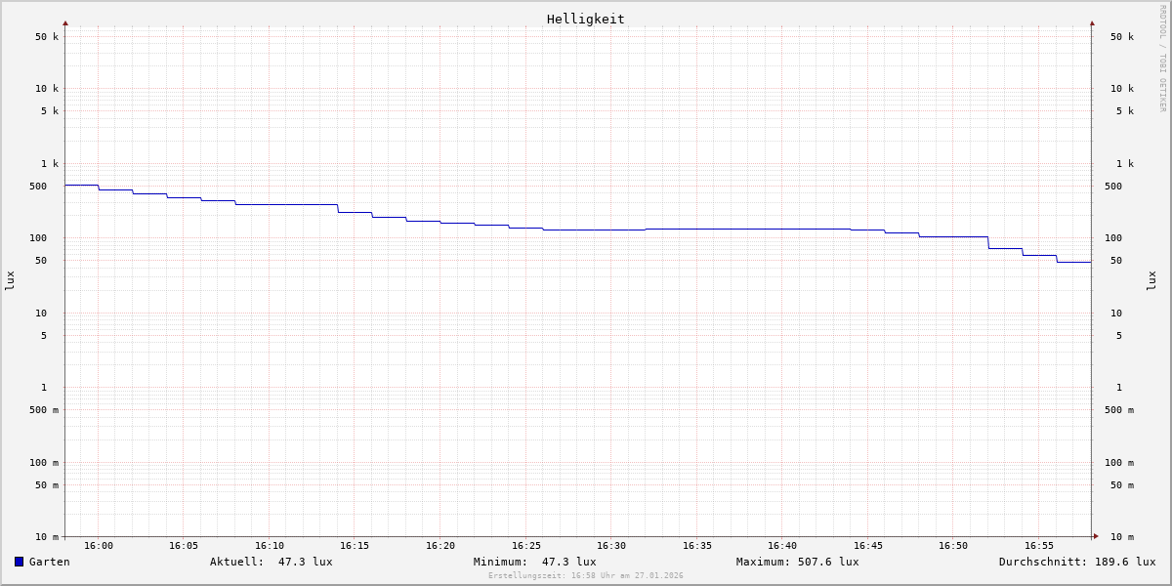1172x586 pixels.
Task: Click the Helligkeit chart title
Action: point(586,19)
